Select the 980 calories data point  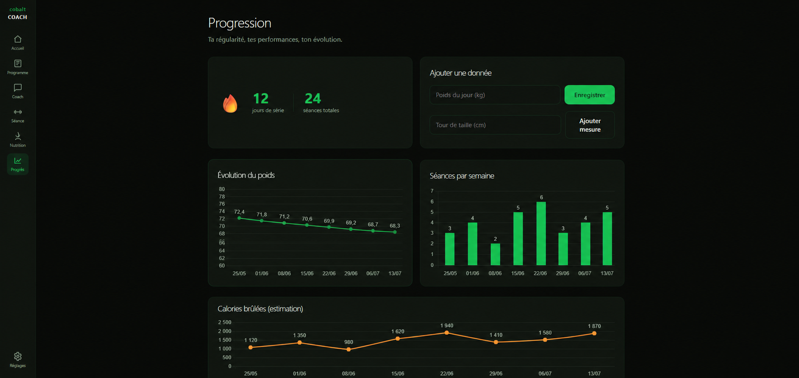(x=349, y=350)
